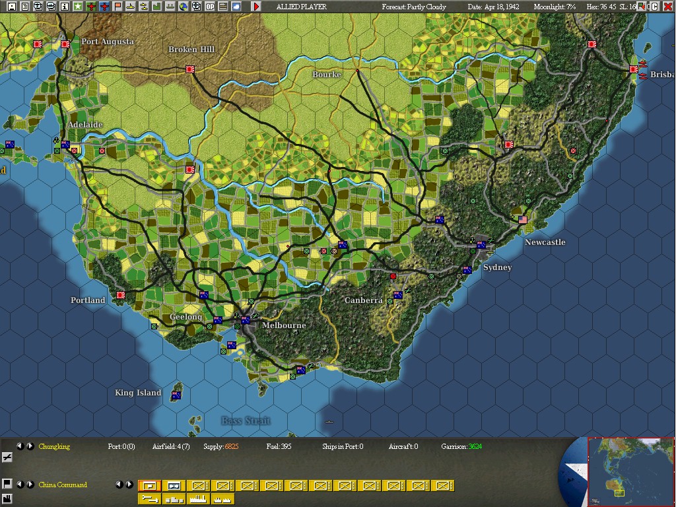Click left arrow before yellow unit buttons
The height and width of the screenshot is (507, 676).
point(119,484)
